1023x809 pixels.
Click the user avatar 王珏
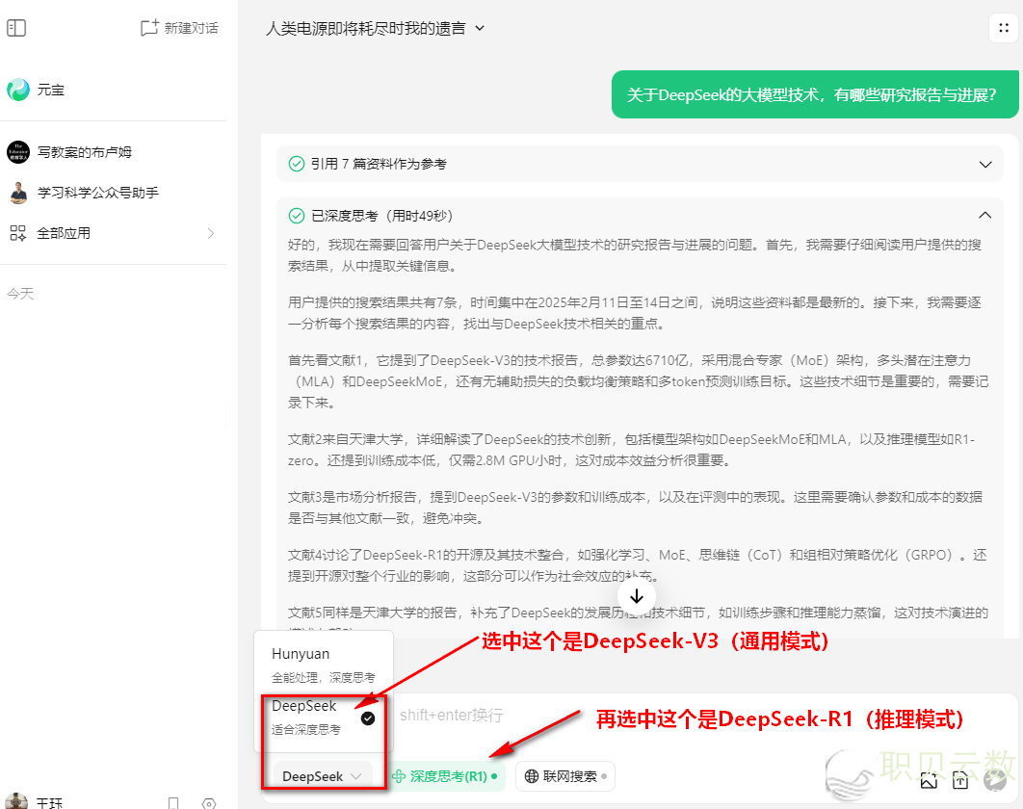pos(15,802)
